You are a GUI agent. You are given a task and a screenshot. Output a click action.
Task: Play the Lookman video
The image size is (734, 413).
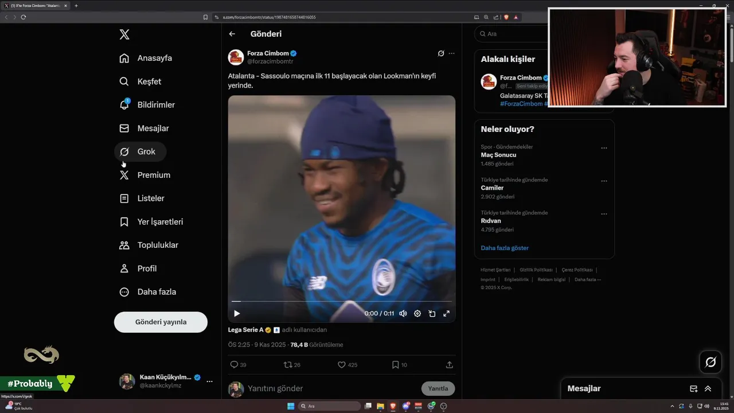pyautogui.click(x=237, y=313)
